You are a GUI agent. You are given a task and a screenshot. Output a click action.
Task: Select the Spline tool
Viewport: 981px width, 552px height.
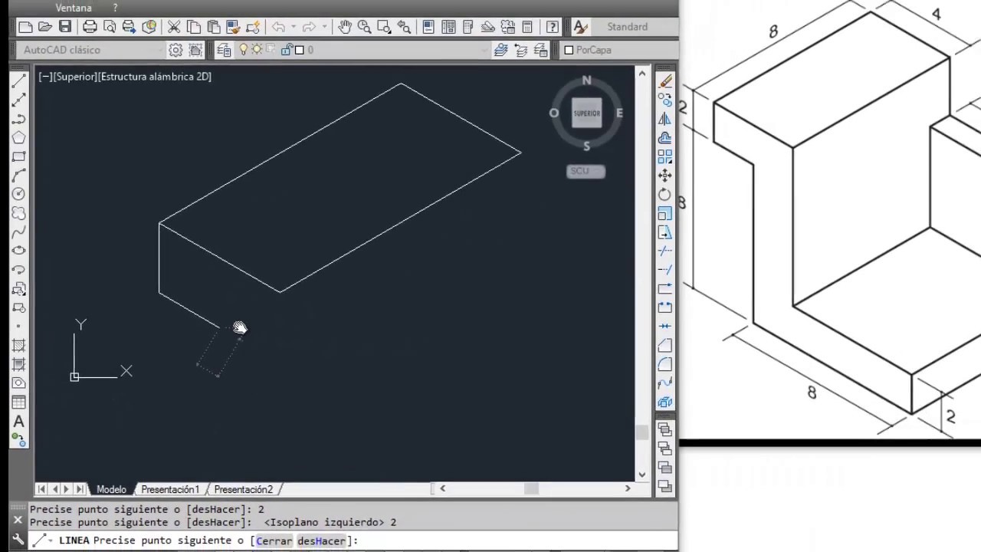pos(19,232)
